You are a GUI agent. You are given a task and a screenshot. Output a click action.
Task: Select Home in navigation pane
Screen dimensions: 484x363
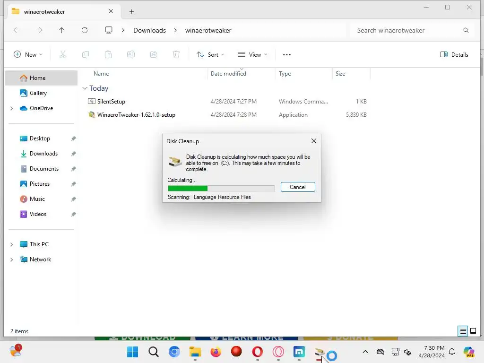(42, 78)
